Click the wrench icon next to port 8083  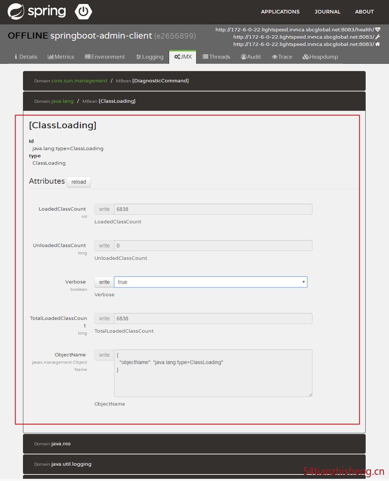click(378, 37)
